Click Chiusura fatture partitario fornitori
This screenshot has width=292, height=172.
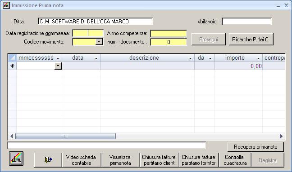pos(199,160)
